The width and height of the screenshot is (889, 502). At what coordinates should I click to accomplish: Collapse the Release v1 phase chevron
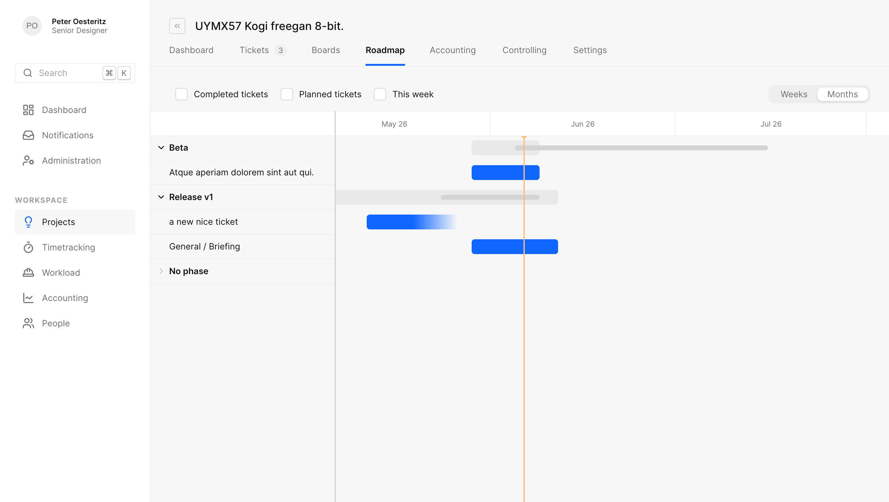161,197
